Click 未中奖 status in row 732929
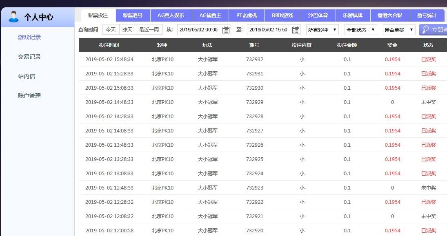The width and height of the screenshot is (447, 236). tap(429, 102)
